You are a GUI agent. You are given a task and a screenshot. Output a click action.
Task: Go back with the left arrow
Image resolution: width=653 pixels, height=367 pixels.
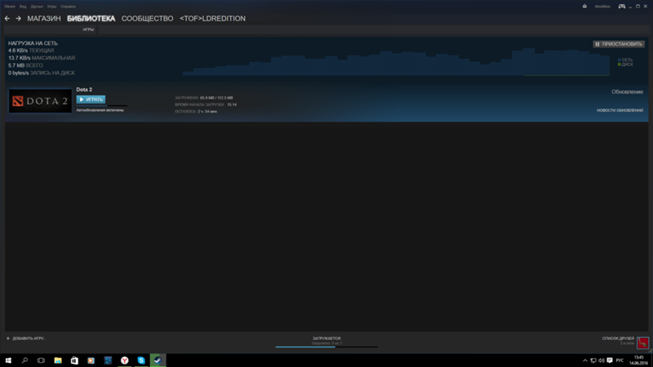(x=7, y=18)
